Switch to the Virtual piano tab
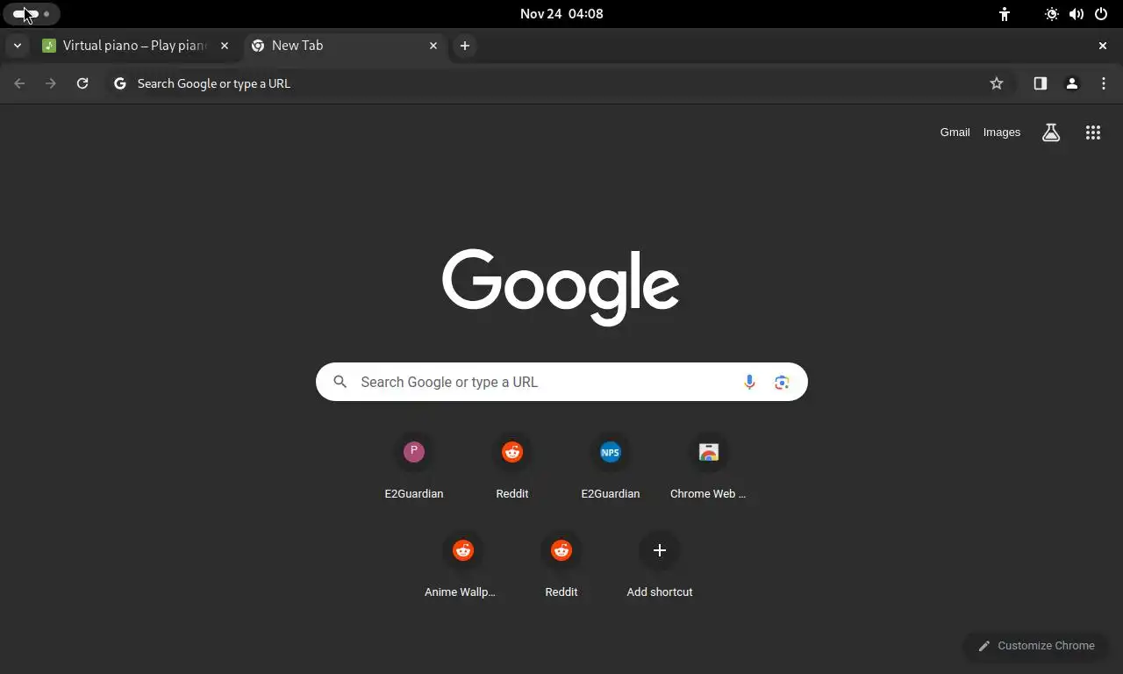1123x674 pixels. pos(136,46)
